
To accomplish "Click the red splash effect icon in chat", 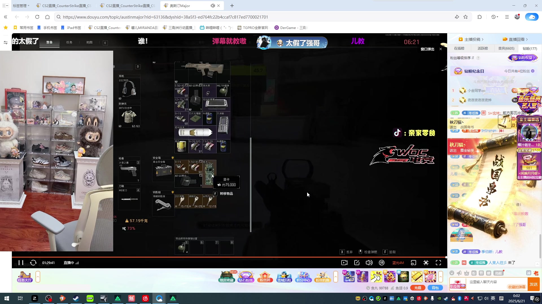I will click(536, 273).
